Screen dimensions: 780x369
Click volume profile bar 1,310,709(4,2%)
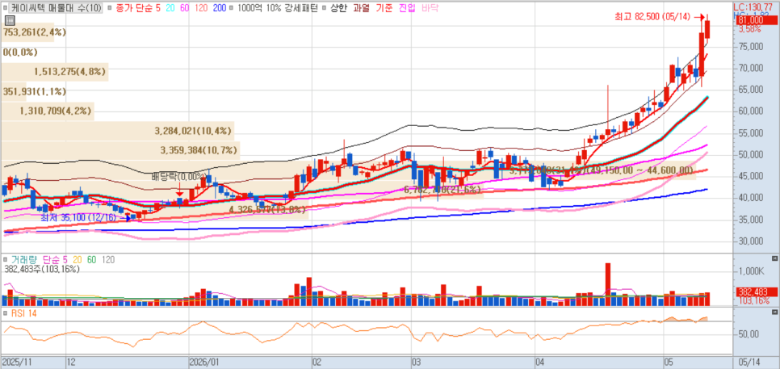[x=48, y=111]
